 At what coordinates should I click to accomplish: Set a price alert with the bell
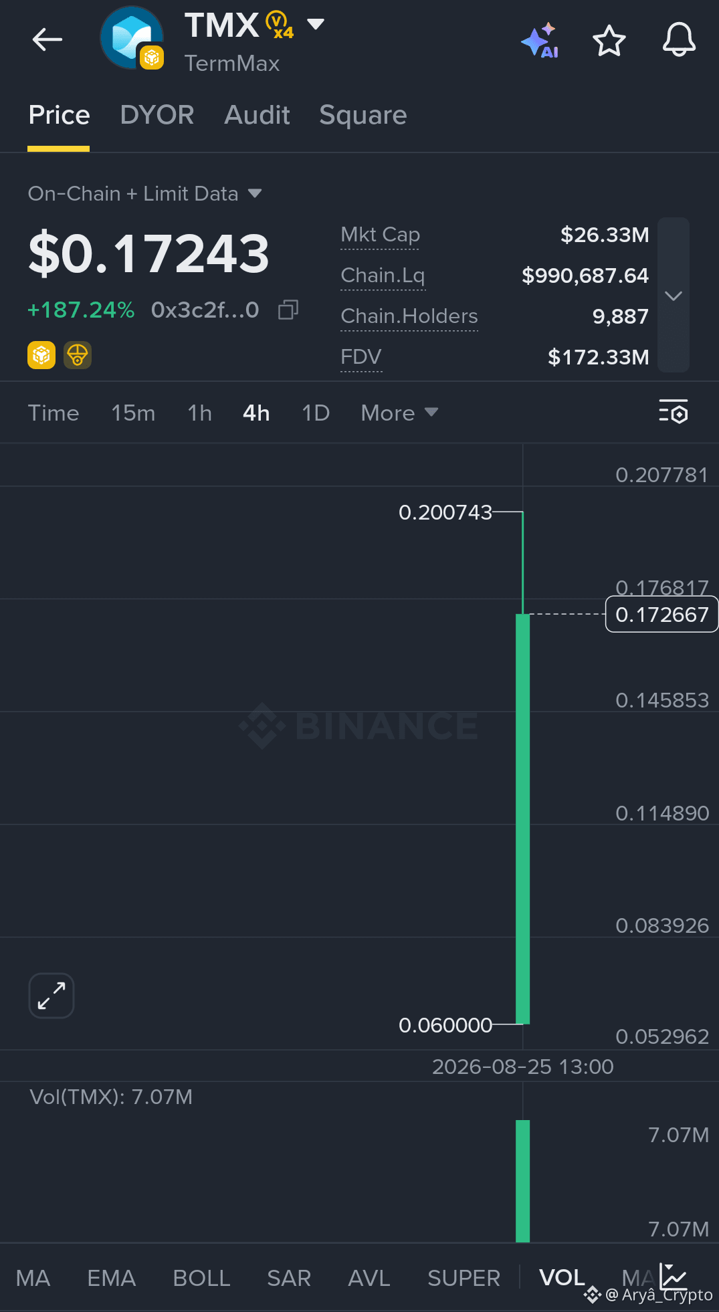click(679, 40)
